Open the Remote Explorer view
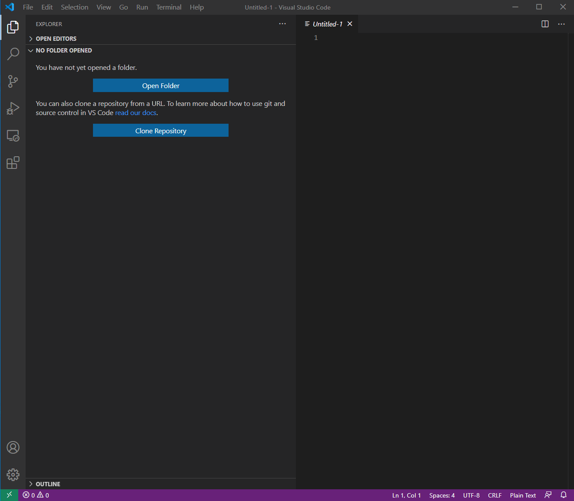574x501 pixels. click(13, 135)
